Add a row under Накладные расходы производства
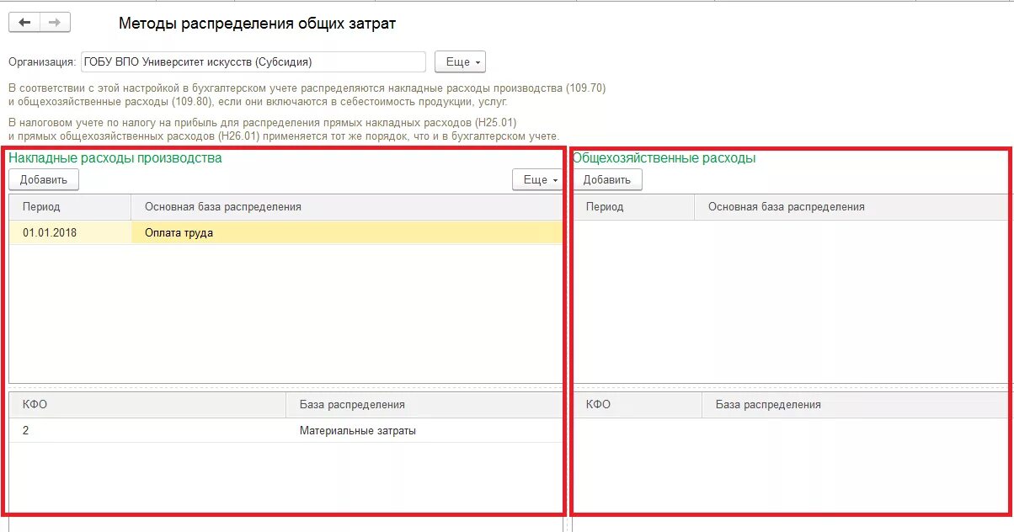This screenshot has width=1014, height=532. (44, 179)
